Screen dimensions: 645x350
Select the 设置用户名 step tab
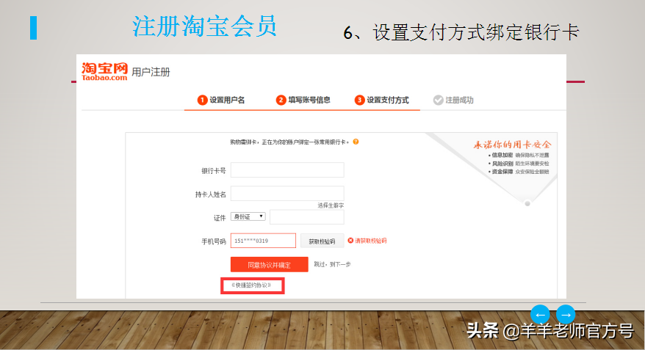click(x=221, y=100)
